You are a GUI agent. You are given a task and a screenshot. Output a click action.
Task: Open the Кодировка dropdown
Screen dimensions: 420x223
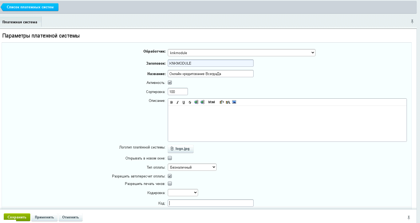pos(183,193)
